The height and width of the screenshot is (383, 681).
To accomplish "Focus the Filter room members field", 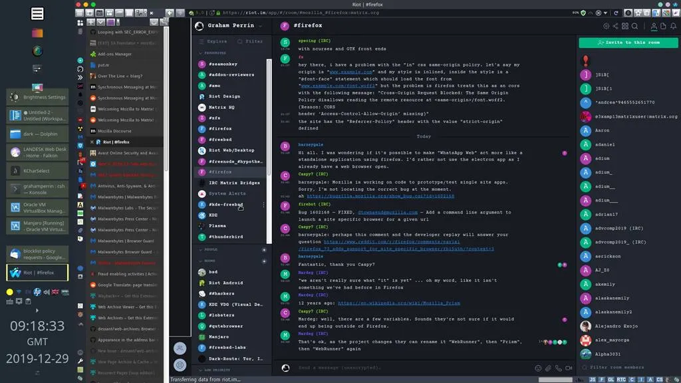I will point(630,367).
